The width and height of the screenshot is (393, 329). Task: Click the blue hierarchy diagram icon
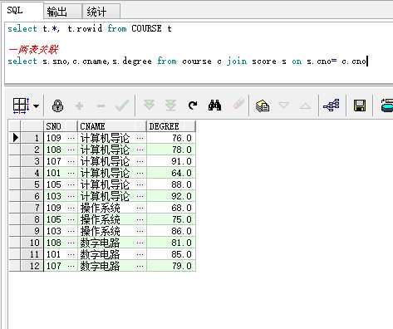pyautogui.click(x=332, y=106)
